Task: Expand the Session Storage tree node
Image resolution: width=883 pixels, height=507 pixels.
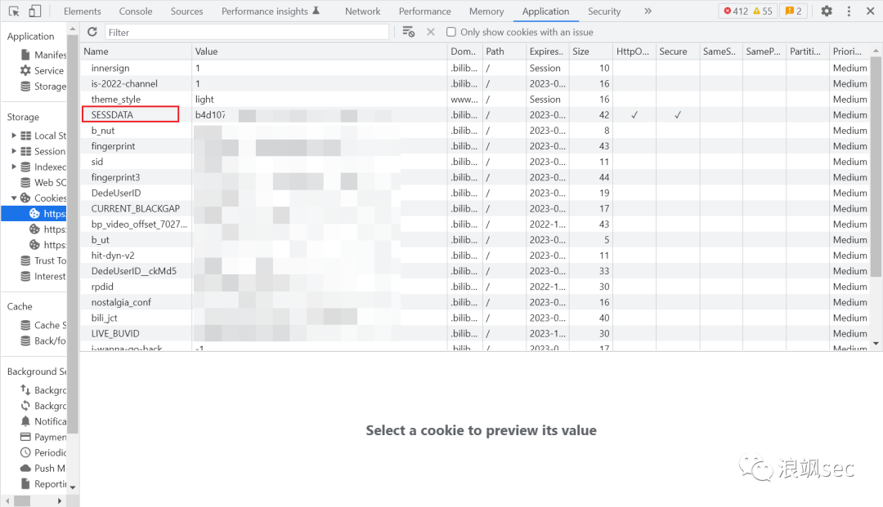Action: tap(14, 151)
